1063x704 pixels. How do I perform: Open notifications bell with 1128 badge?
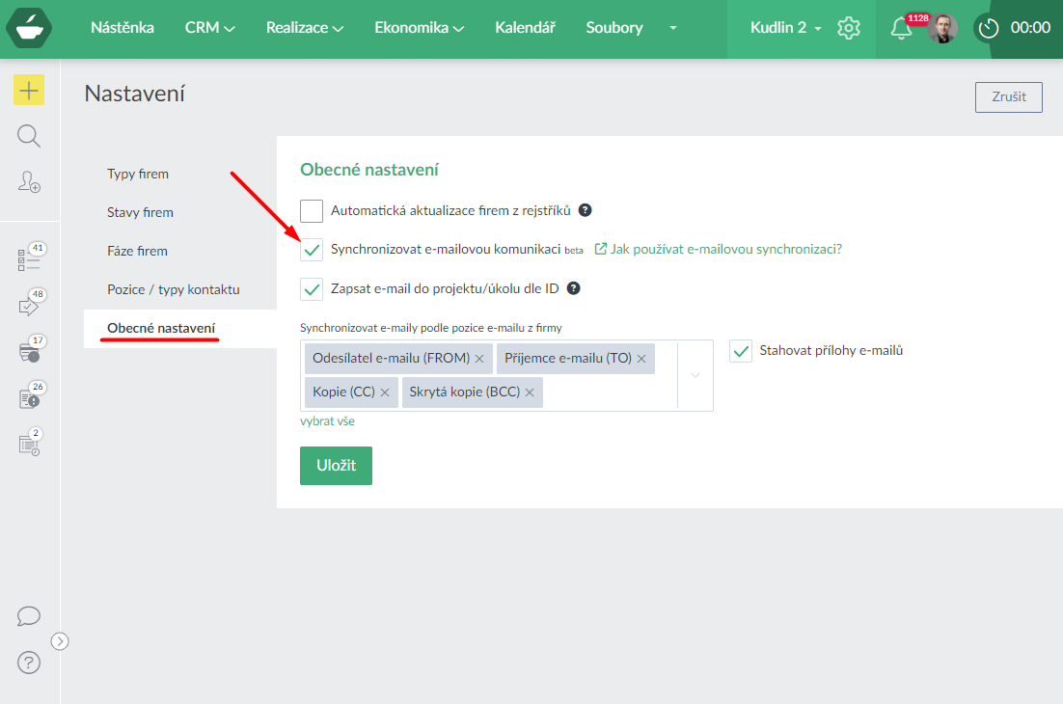point(901,28)
